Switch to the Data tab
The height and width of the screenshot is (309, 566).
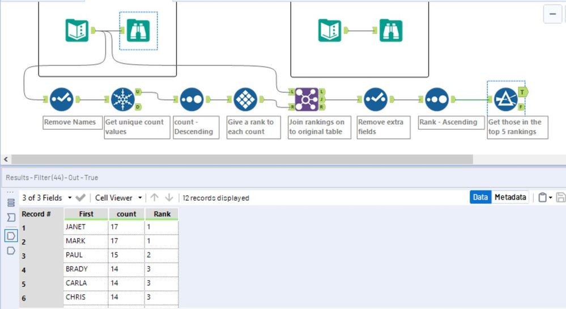pos(480,197)
